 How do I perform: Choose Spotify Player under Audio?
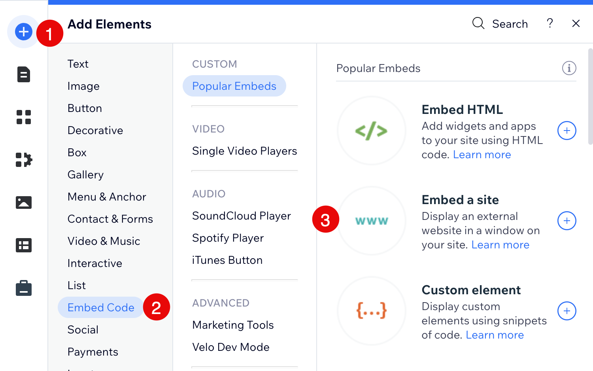[228, 238]
